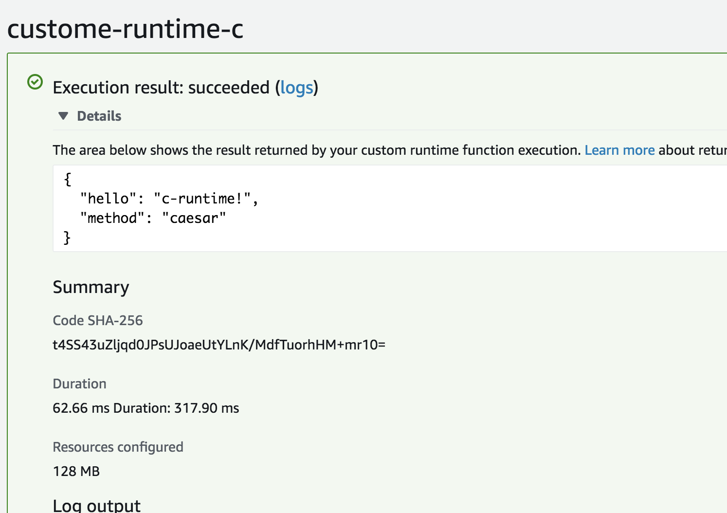Click inside the results description text
727x513 pixels.
316,150
